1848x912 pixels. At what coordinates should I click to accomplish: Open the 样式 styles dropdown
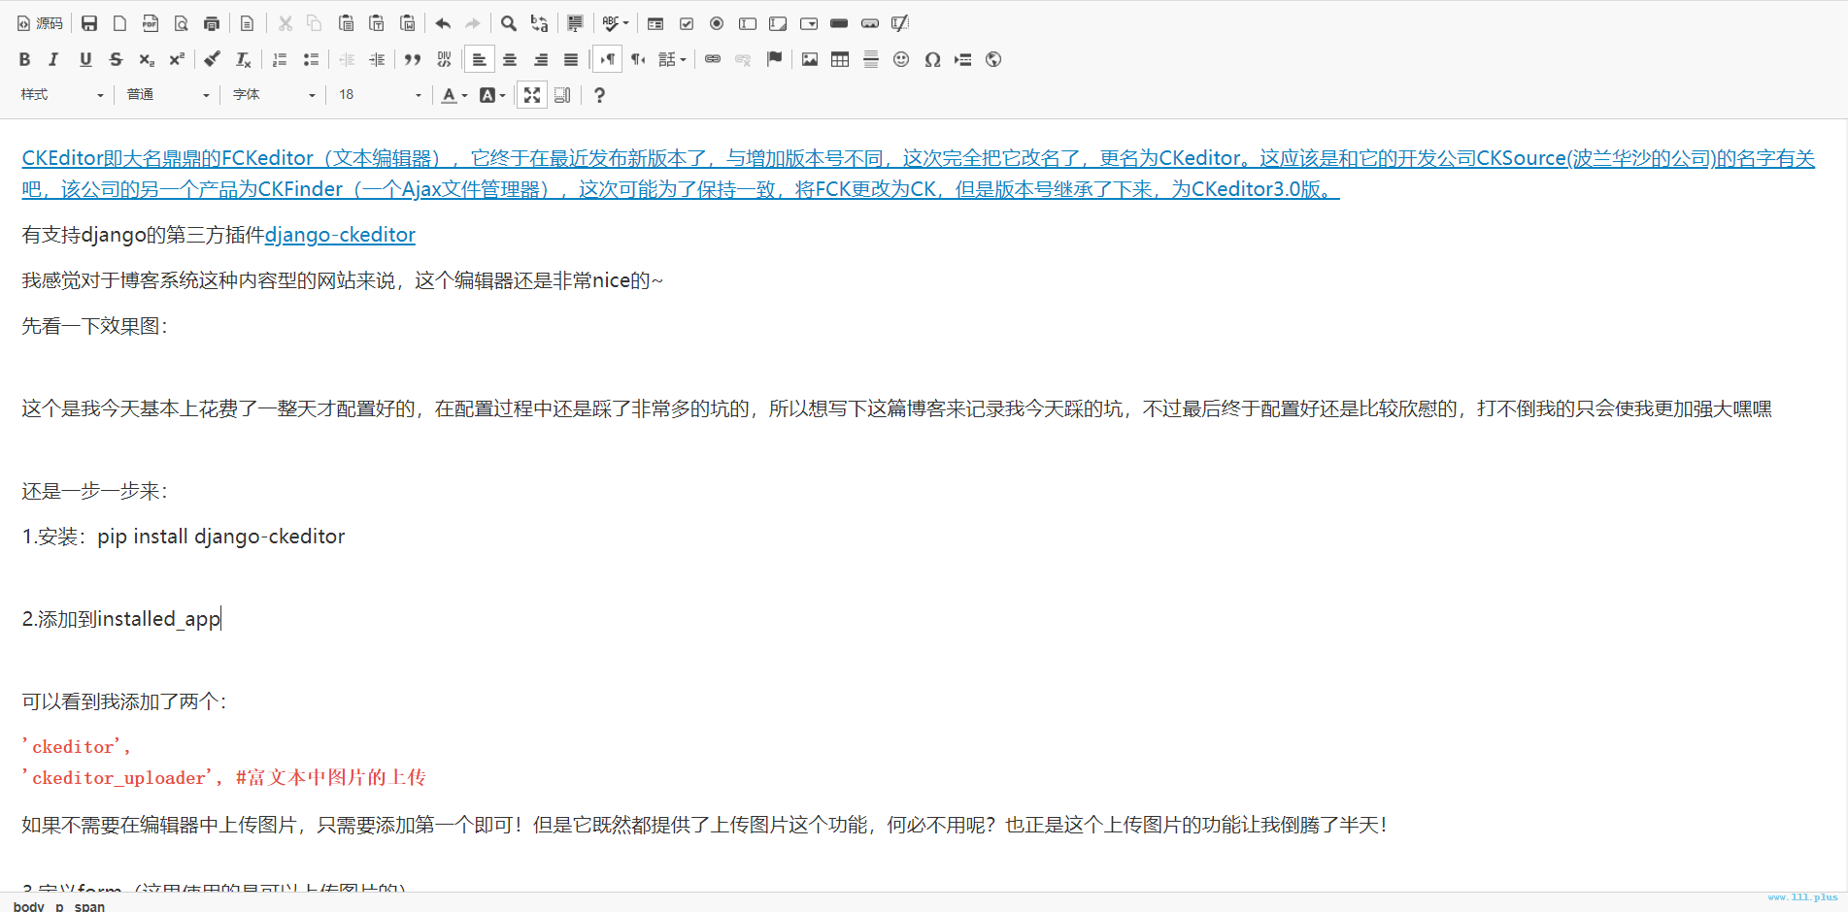[62, 95]
